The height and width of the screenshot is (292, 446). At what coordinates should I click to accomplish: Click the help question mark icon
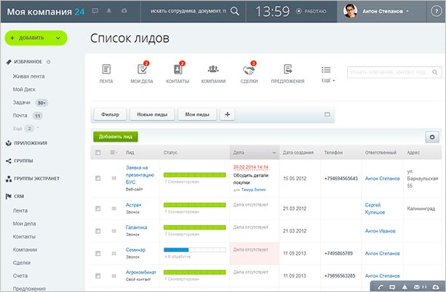click(x=436, y=71)
